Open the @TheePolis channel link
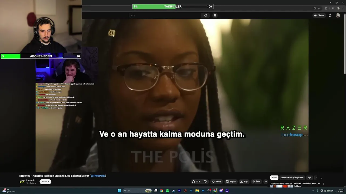This screenshot has width=346, height=194. tap(98, 176)
